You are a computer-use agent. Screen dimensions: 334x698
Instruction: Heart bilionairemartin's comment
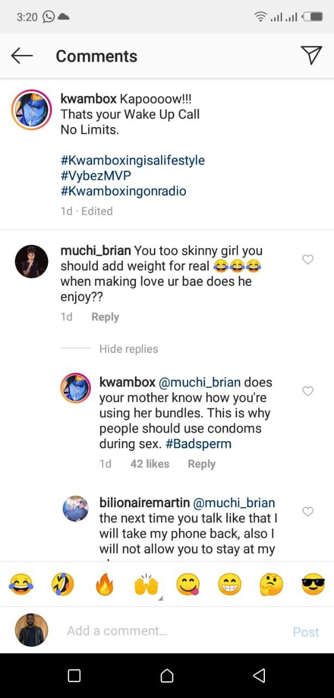coord(308,512)
